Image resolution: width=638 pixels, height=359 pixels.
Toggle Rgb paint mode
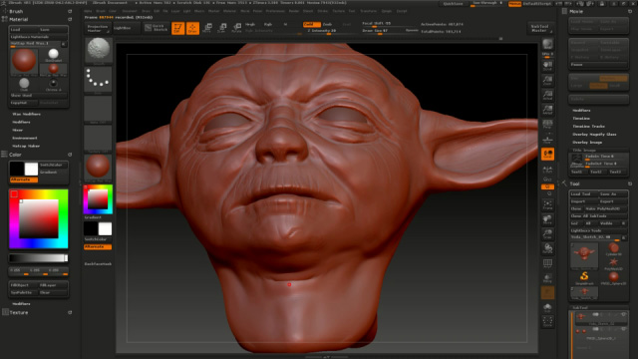click(268, 24)
